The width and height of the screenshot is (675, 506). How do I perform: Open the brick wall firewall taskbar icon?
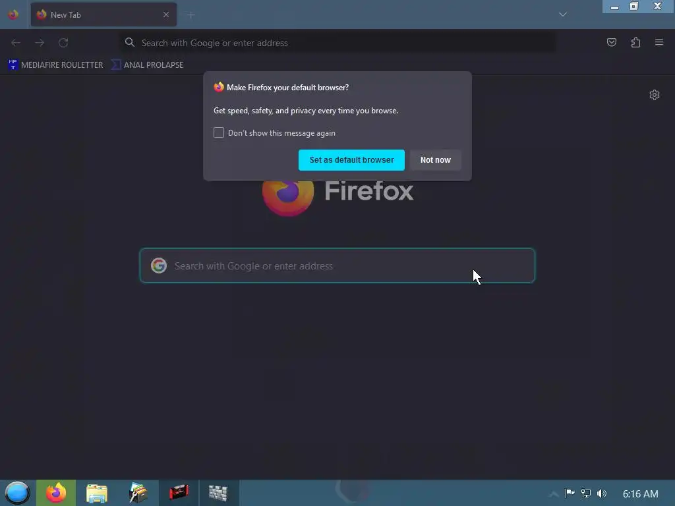click(x=218, y=493)
